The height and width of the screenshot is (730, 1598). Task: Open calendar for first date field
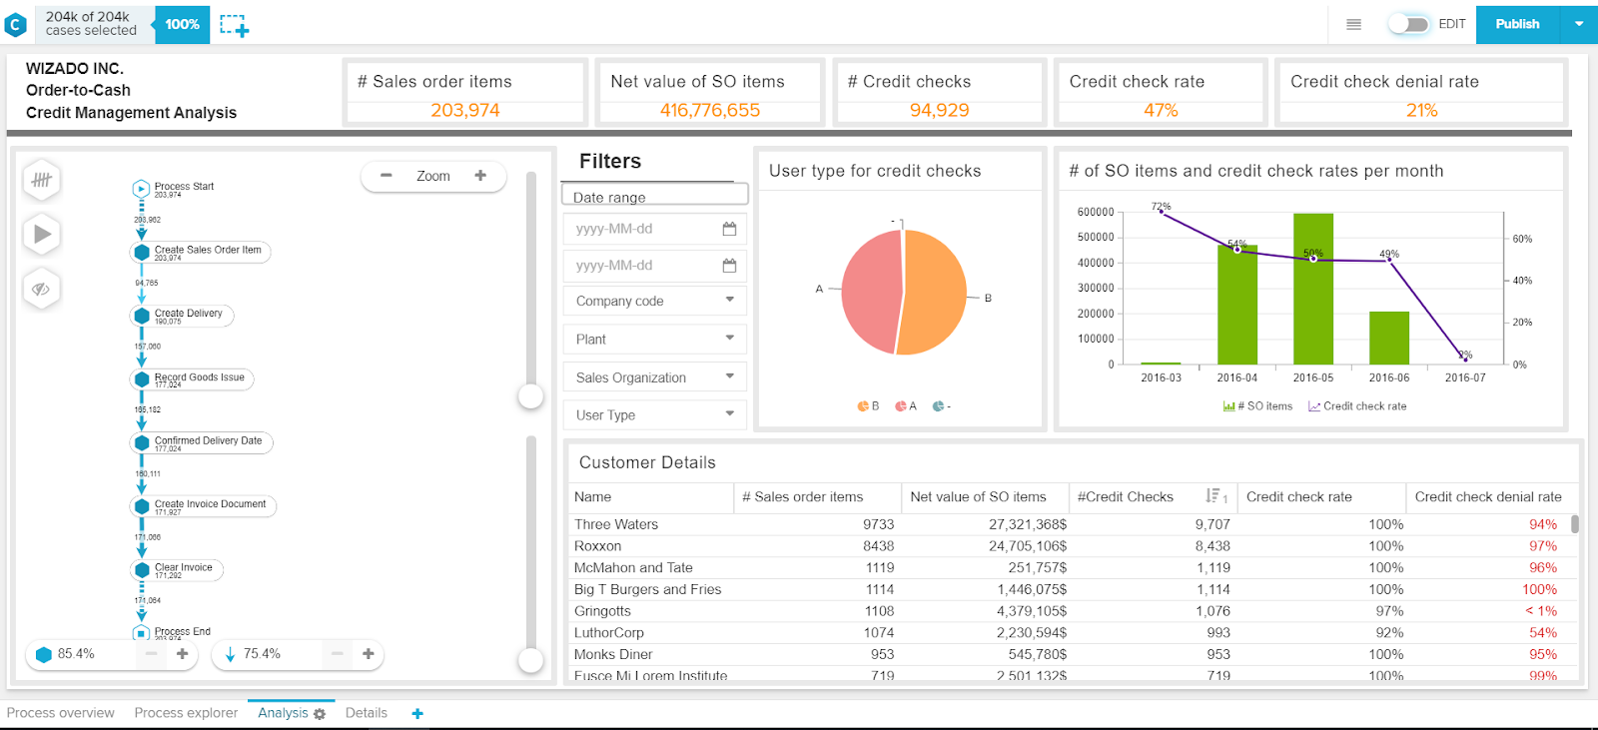coord(729,229)
